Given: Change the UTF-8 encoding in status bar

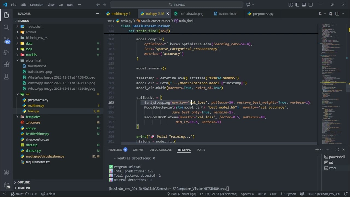Looking at the screenshot, I should (x=262, y=194).
